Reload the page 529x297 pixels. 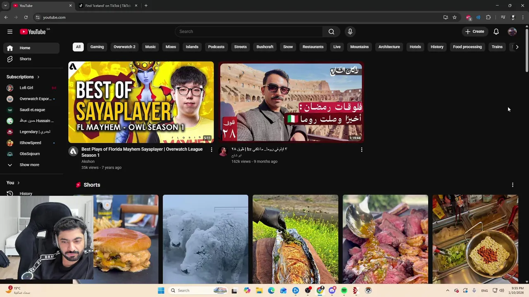(26, 17)
